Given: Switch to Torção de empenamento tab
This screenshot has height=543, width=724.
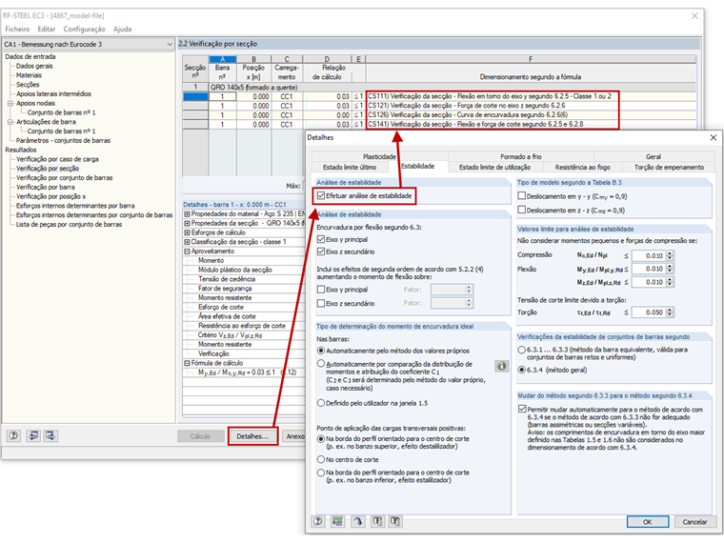Looking at the screenshot, I should (x=669, y=167).
